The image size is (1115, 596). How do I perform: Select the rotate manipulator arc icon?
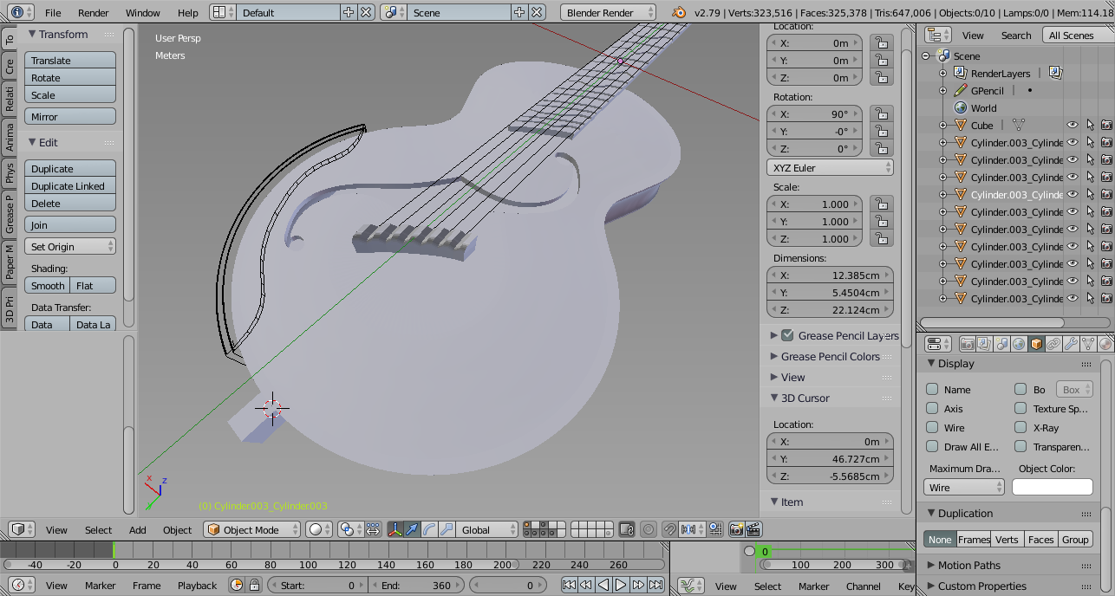tap(430, 529)
